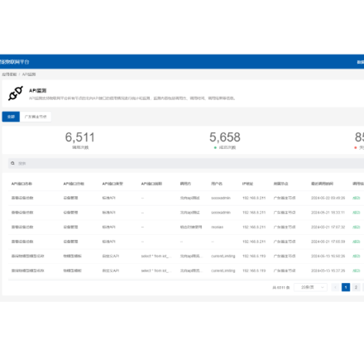This screenshot has width=364, height=364.
Task: Go to the previous page arrow in pagination
Action: coord(335,287)
